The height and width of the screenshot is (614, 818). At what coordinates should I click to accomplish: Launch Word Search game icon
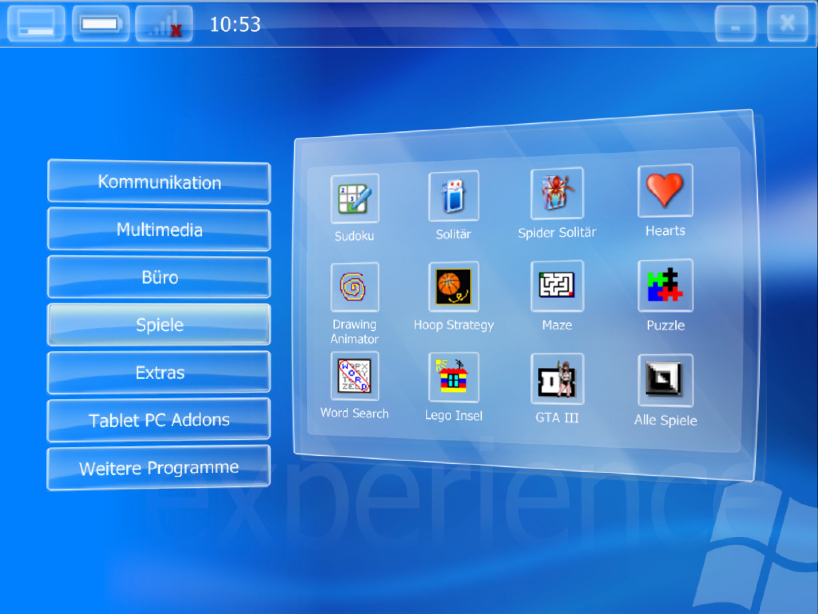tap(355, 376)
